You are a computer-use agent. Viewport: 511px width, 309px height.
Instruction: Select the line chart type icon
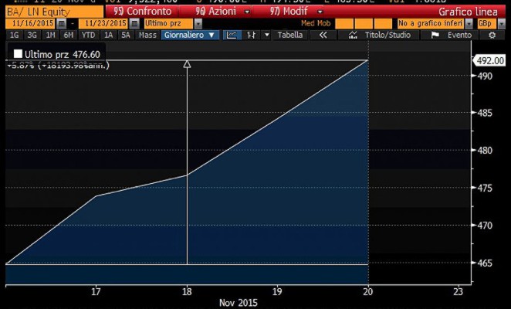coord(232,36)
